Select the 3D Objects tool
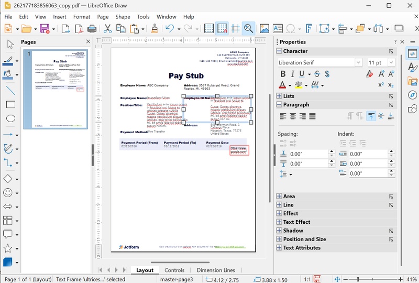Screen dimensions: 419x283 tap(8, 262)
